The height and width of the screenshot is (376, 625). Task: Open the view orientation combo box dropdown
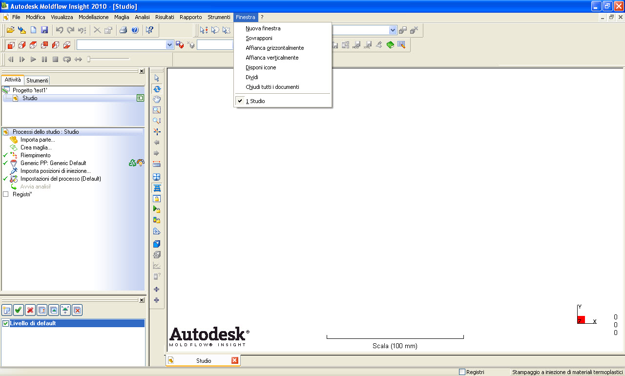click(x=170, y=44)
